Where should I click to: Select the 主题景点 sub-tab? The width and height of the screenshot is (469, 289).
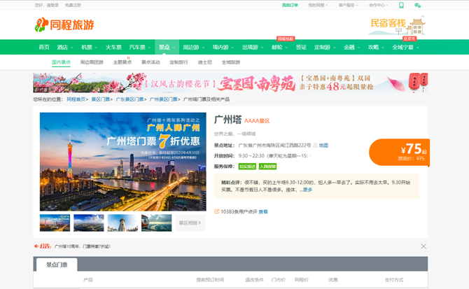[122, 62]
